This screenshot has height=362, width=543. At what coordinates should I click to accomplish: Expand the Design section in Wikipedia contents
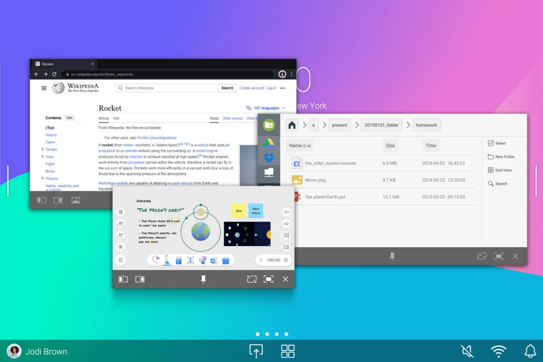[43, 149]
